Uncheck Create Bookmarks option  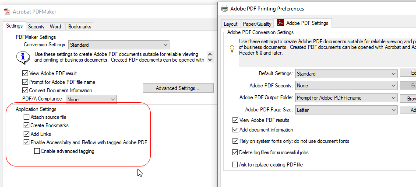pos(26,125)
